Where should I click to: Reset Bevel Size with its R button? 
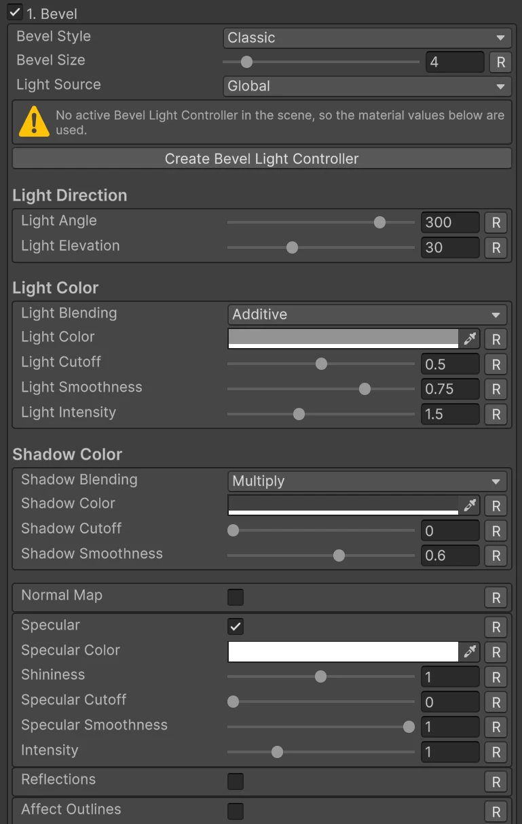[501, 63]
